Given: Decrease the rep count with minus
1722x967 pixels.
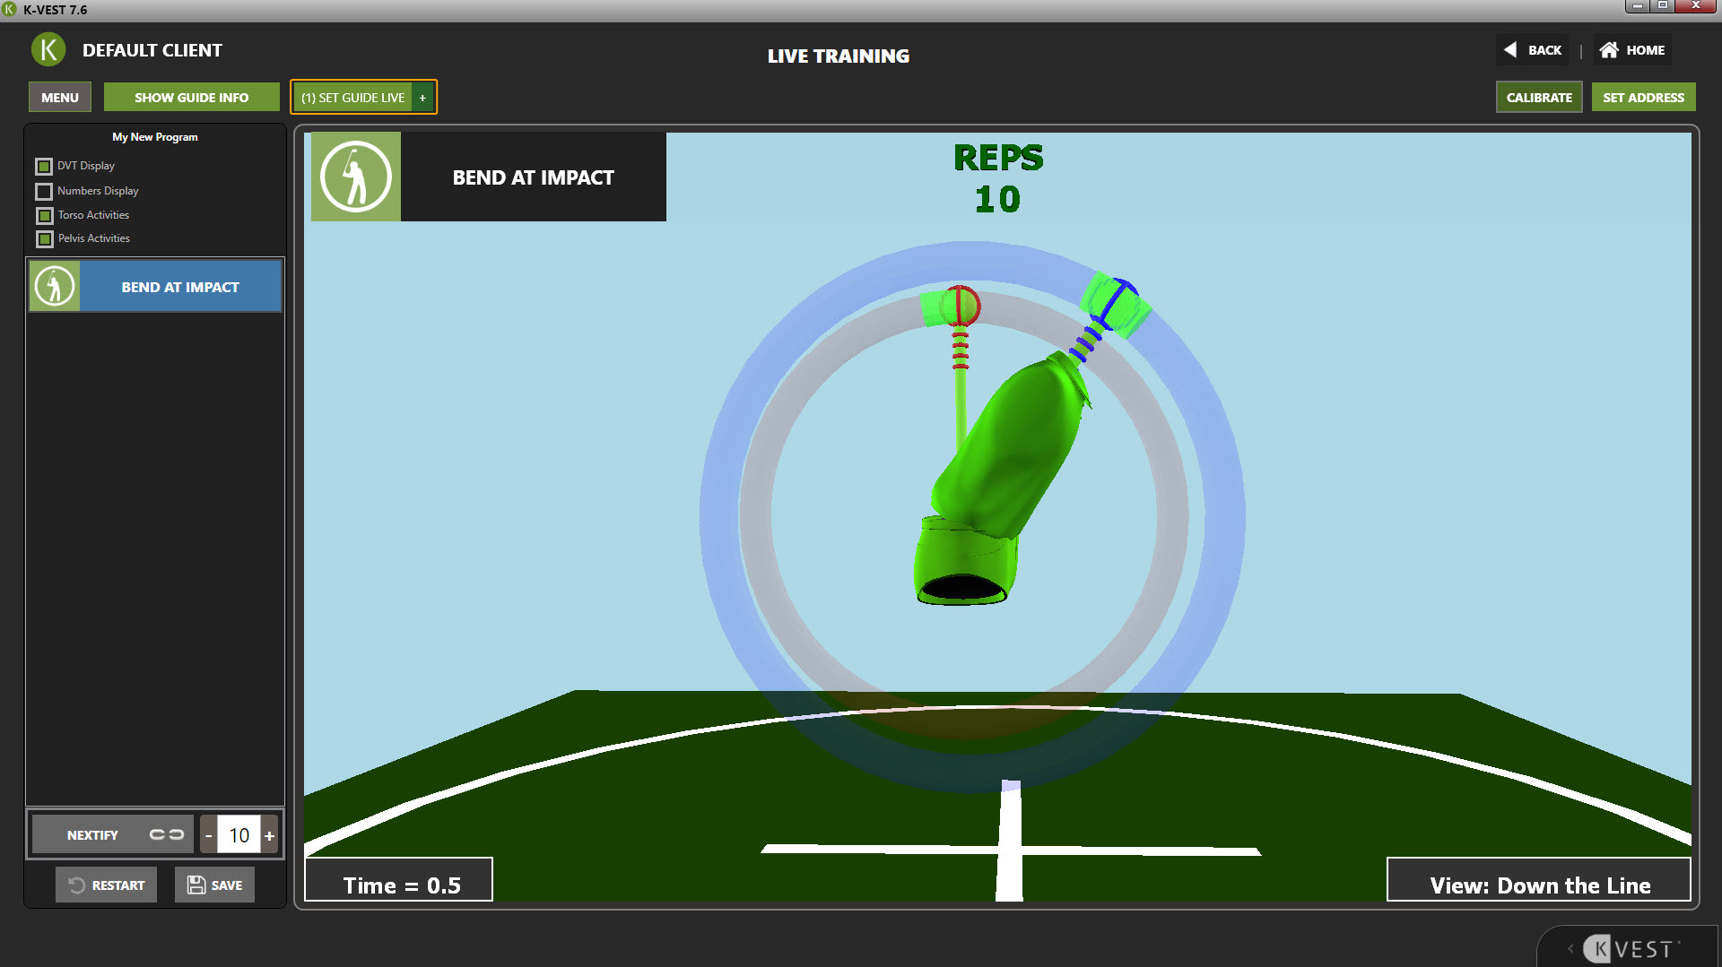Looking at the screenshot, I should click(208, 835).
